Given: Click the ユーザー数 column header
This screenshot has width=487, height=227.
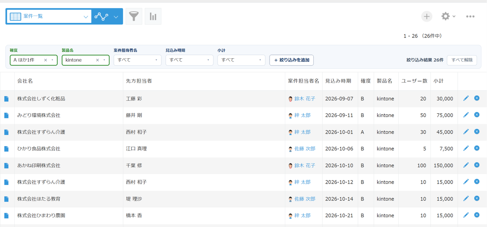Looking at the screenshot, I should tap(414, 81).
